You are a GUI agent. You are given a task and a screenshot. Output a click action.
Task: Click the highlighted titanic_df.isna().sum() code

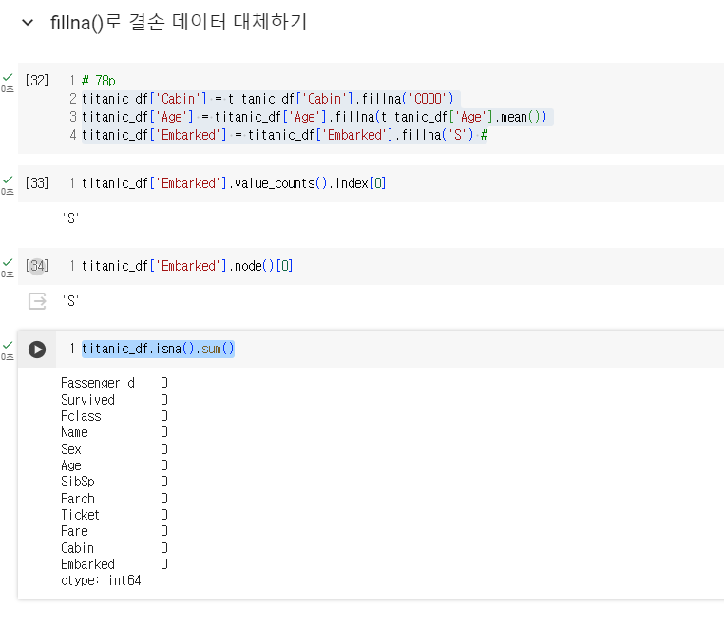pos(158,349)
